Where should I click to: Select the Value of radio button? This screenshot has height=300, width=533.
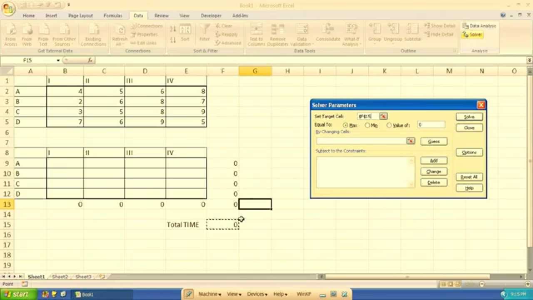(x=389, y=125)
